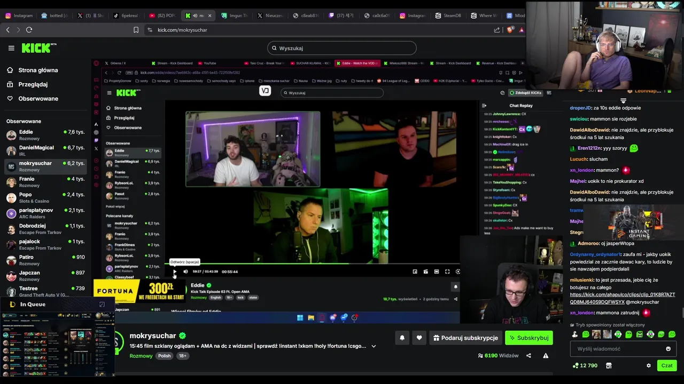Switch to Instagram browser tab
Screen dimensions: 684x384
[x=20, y=15]
